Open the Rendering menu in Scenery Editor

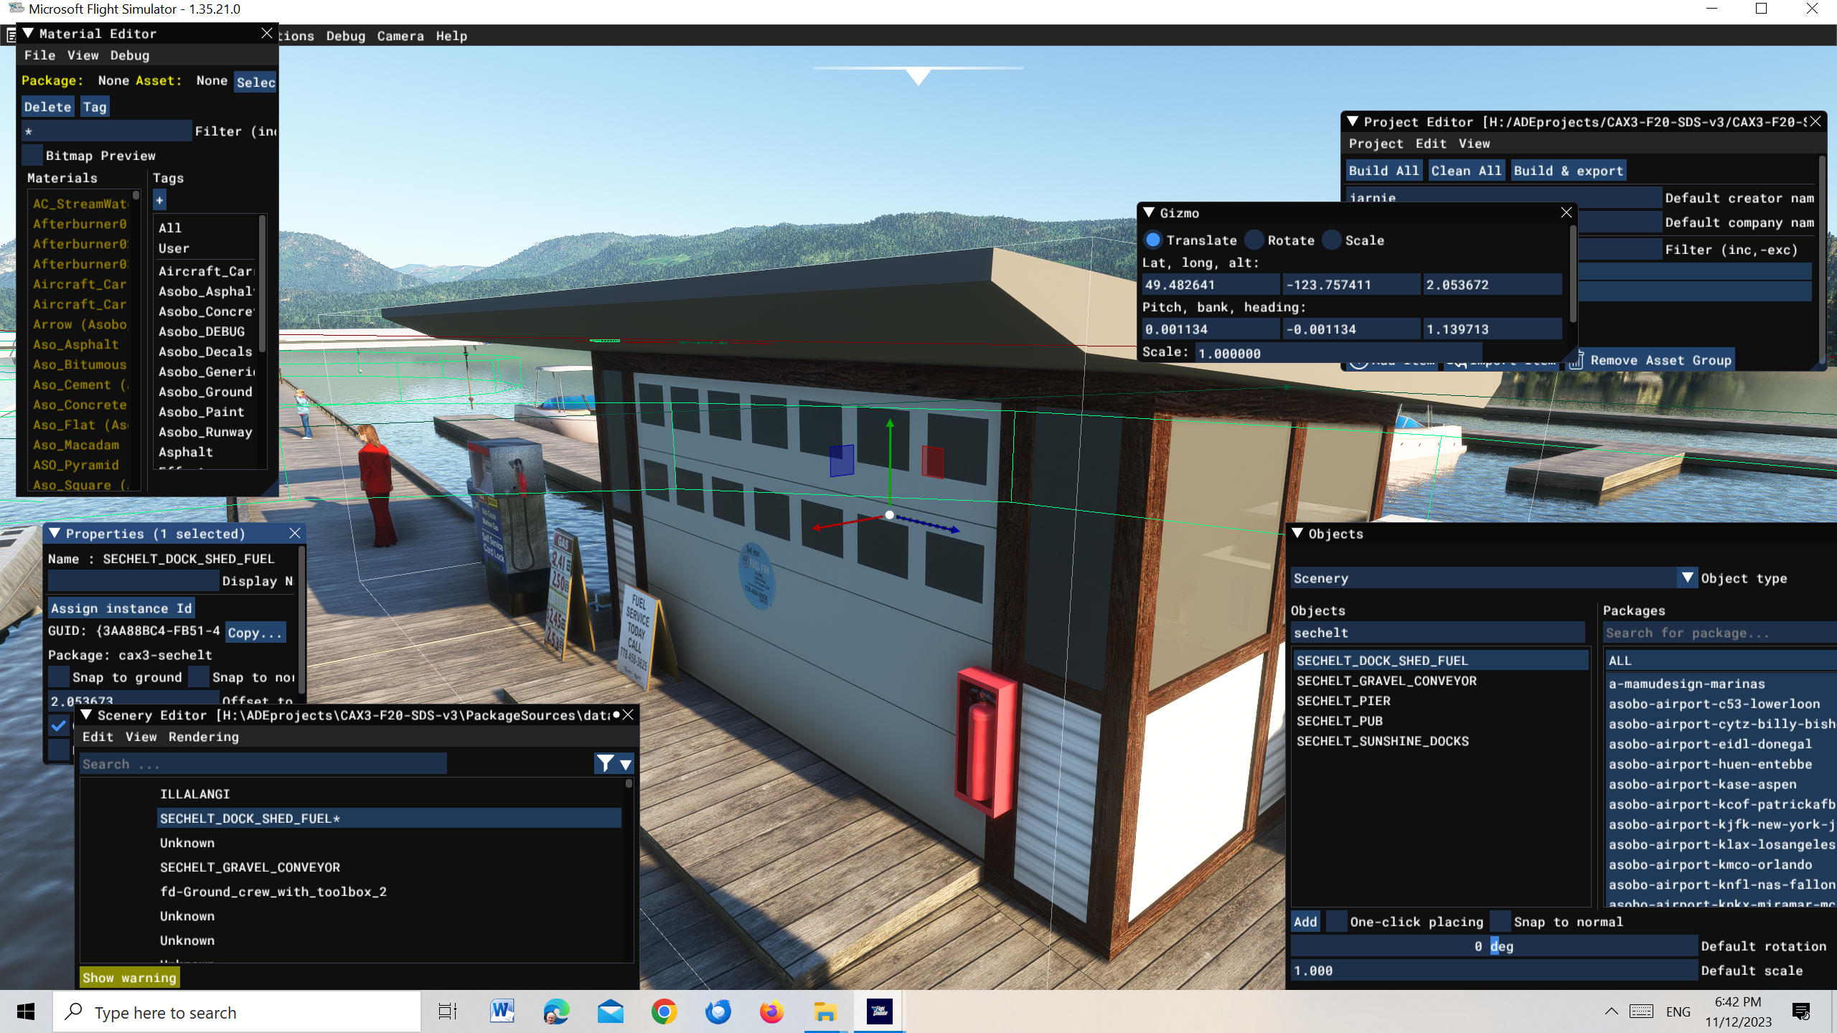(203, 736)
